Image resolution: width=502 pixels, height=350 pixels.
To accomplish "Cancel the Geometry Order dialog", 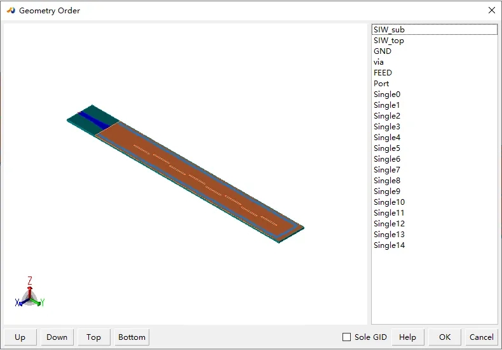I will tap(482, 337).
